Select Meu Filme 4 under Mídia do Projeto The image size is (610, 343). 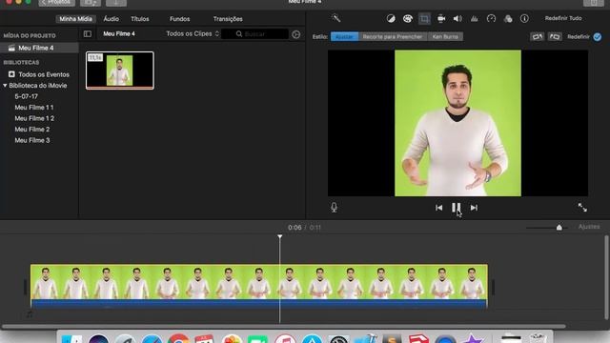39,48
